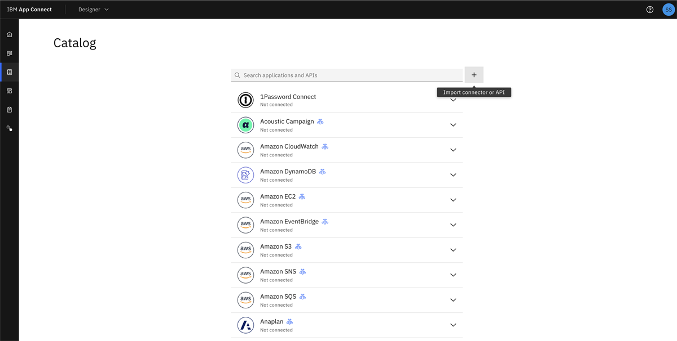Open the Designer dropdown in header
677x341 pixels.
point(94,10)
